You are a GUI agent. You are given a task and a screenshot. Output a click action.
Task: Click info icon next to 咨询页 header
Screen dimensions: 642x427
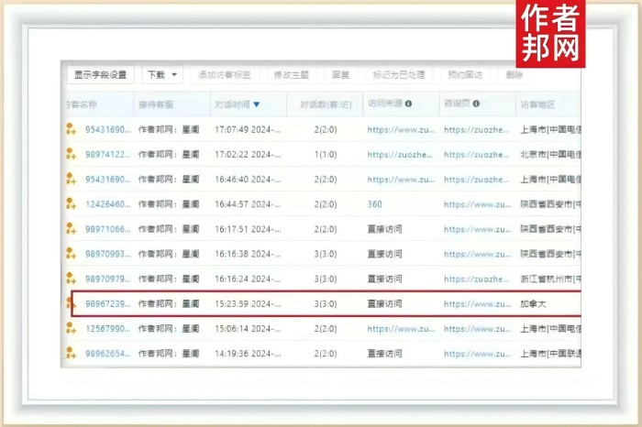point(476,104)
